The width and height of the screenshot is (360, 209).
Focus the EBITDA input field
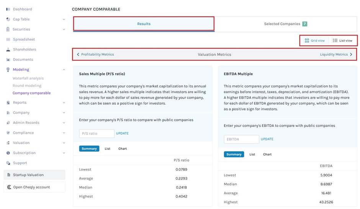pos(241,139)
